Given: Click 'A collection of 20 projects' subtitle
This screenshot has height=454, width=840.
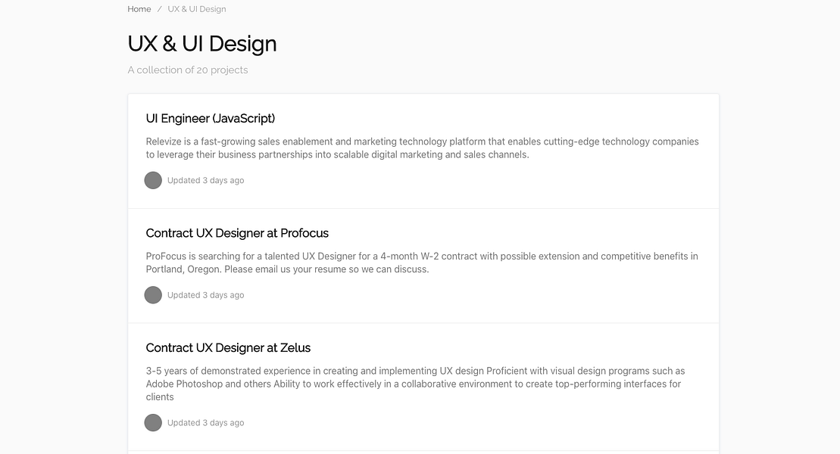Looking at the screenshot, I should pyautogui.click(x=188, y=70).
